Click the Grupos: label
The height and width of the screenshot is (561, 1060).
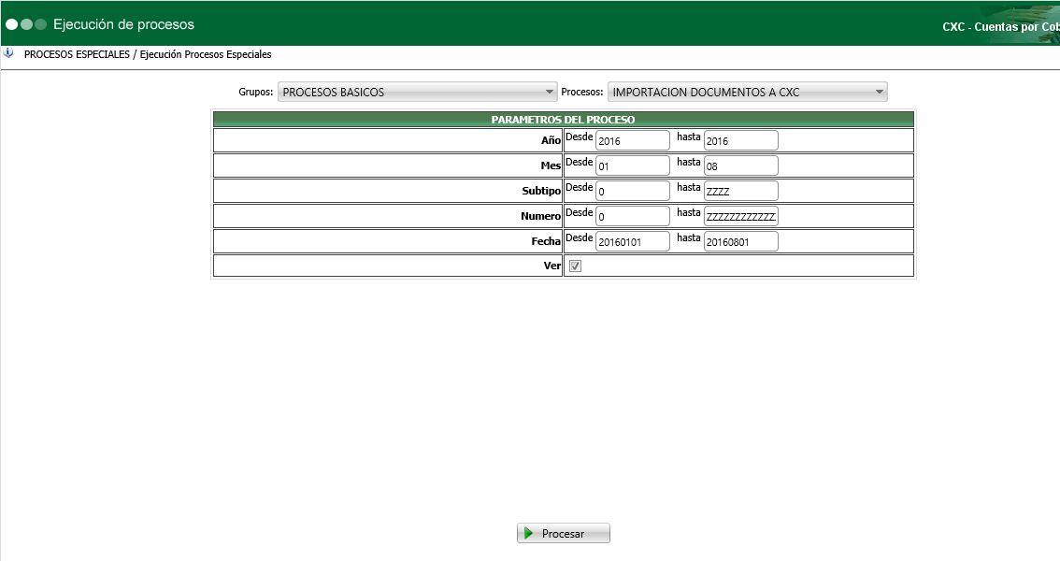pos(255,92)
